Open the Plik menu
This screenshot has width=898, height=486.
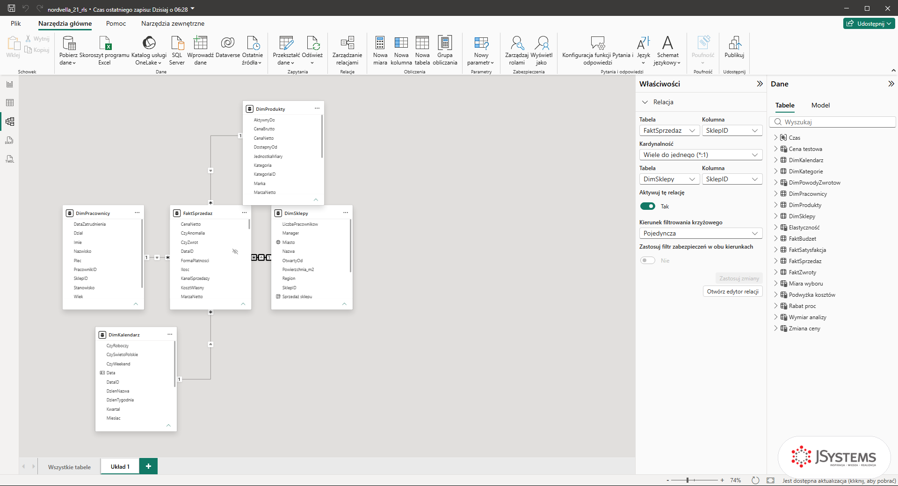[x=16, y=23]
